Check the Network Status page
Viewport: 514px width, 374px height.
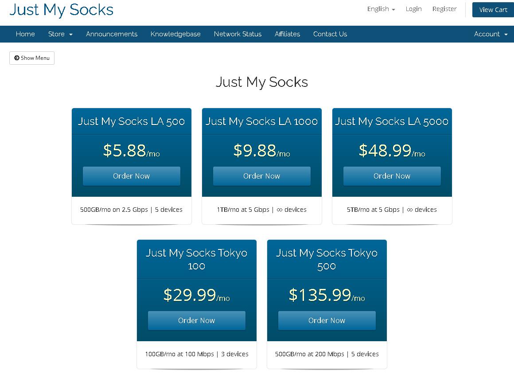pos(238,34)
